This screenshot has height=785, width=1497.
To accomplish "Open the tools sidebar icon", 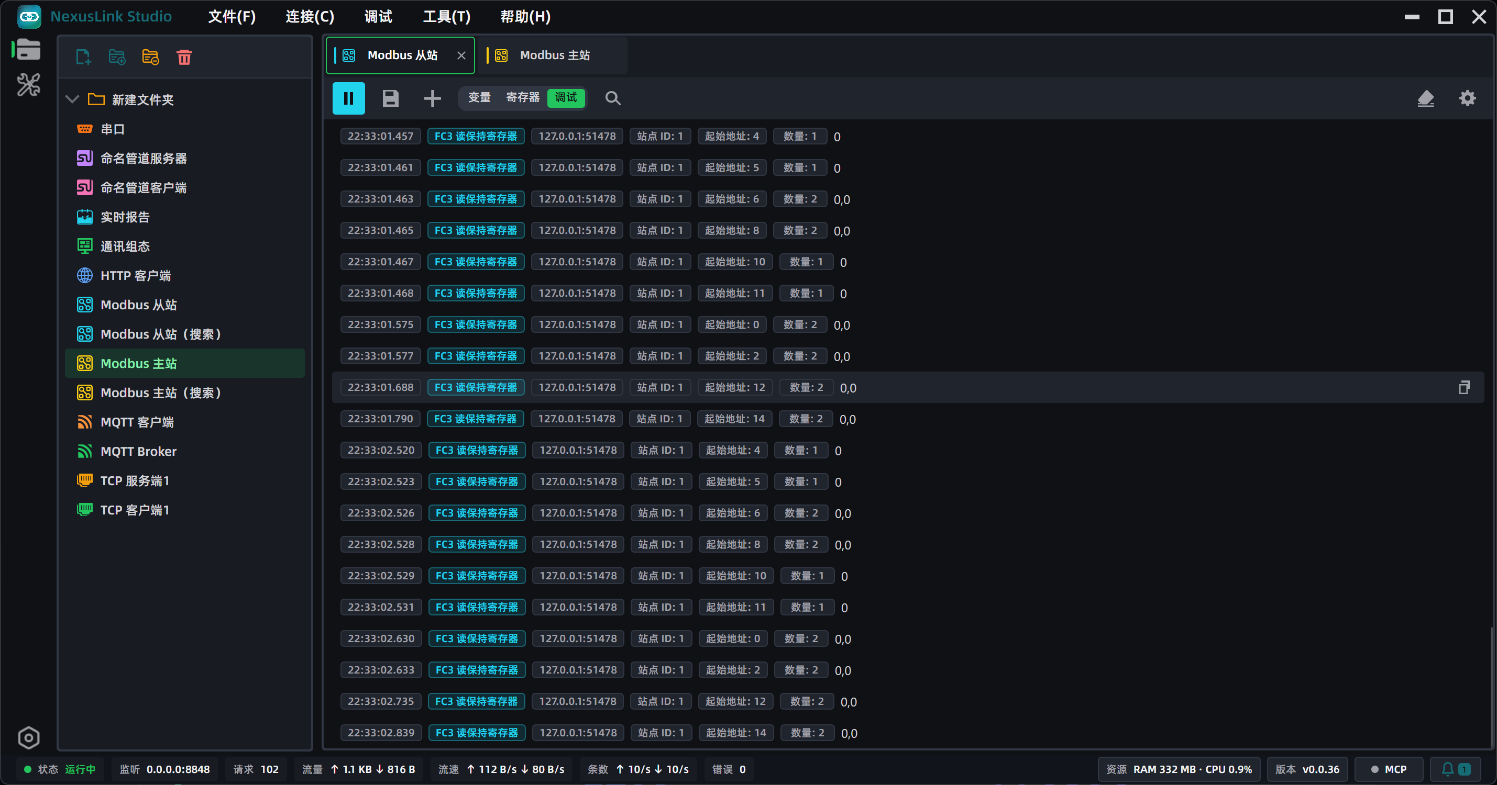I will pos(28,85).
